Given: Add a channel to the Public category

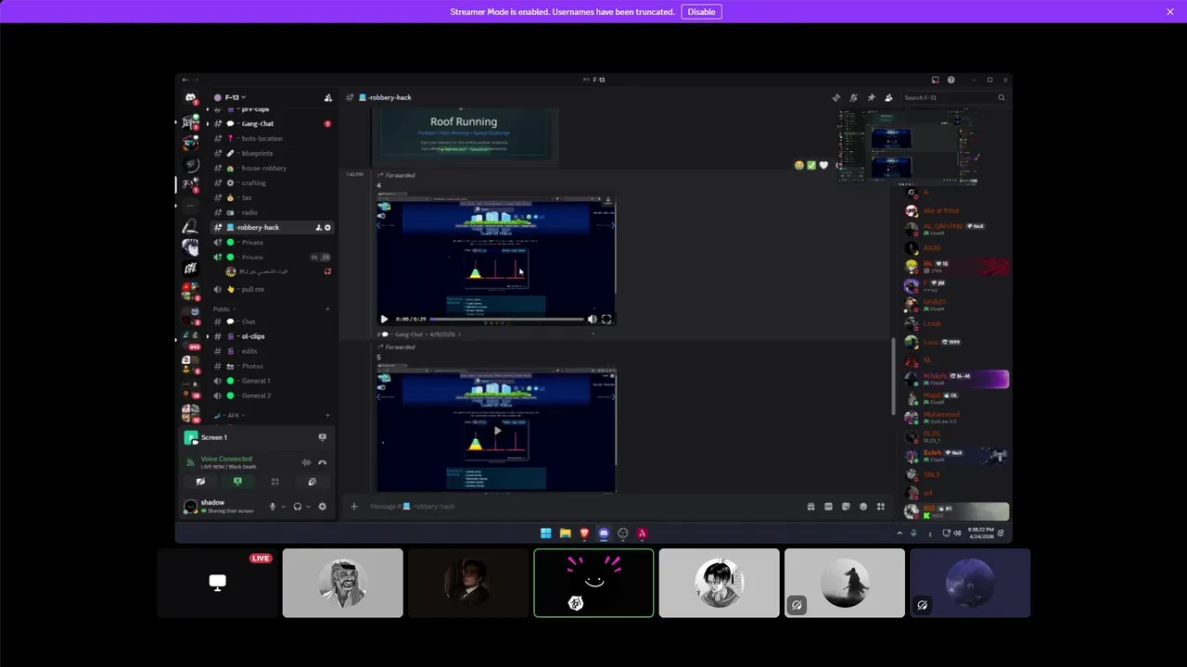Looking at the screenshot, I should point(327,308).
